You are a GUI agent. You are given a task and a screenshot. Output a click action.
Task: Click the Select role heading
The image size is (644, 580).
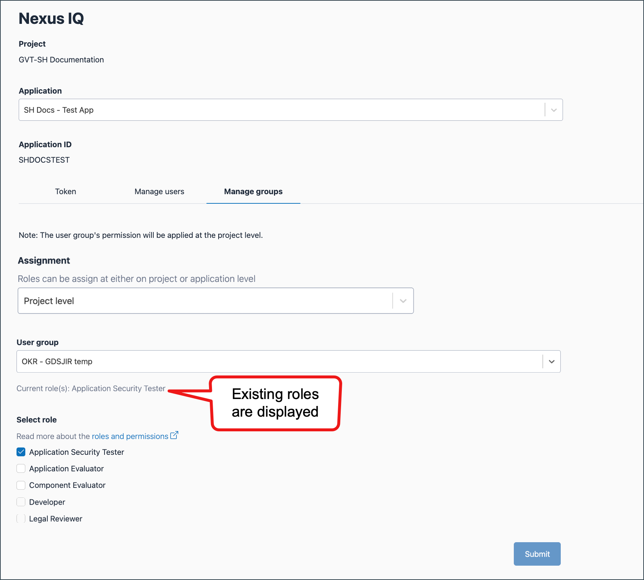[x=37, y=420]
